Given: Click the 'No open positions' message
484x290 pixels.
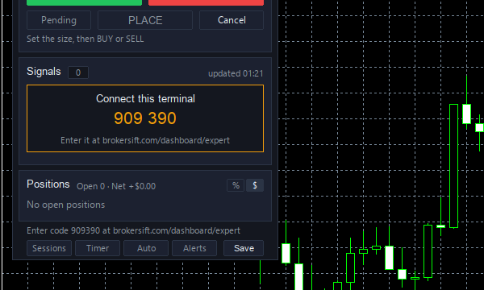Looking at the screenshot, I should (x=66, y=205).
